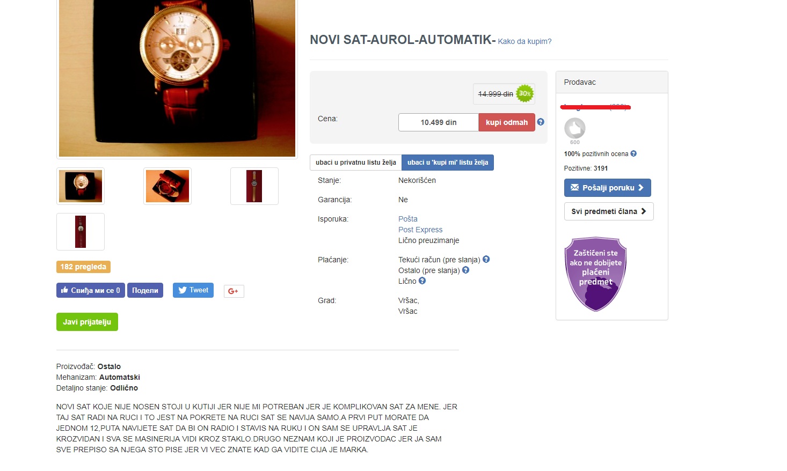Image resolution: width=787 pixels, height=471 pixels.
Task: Select the second watch thumbnail with open box
Action: (167, 186)
